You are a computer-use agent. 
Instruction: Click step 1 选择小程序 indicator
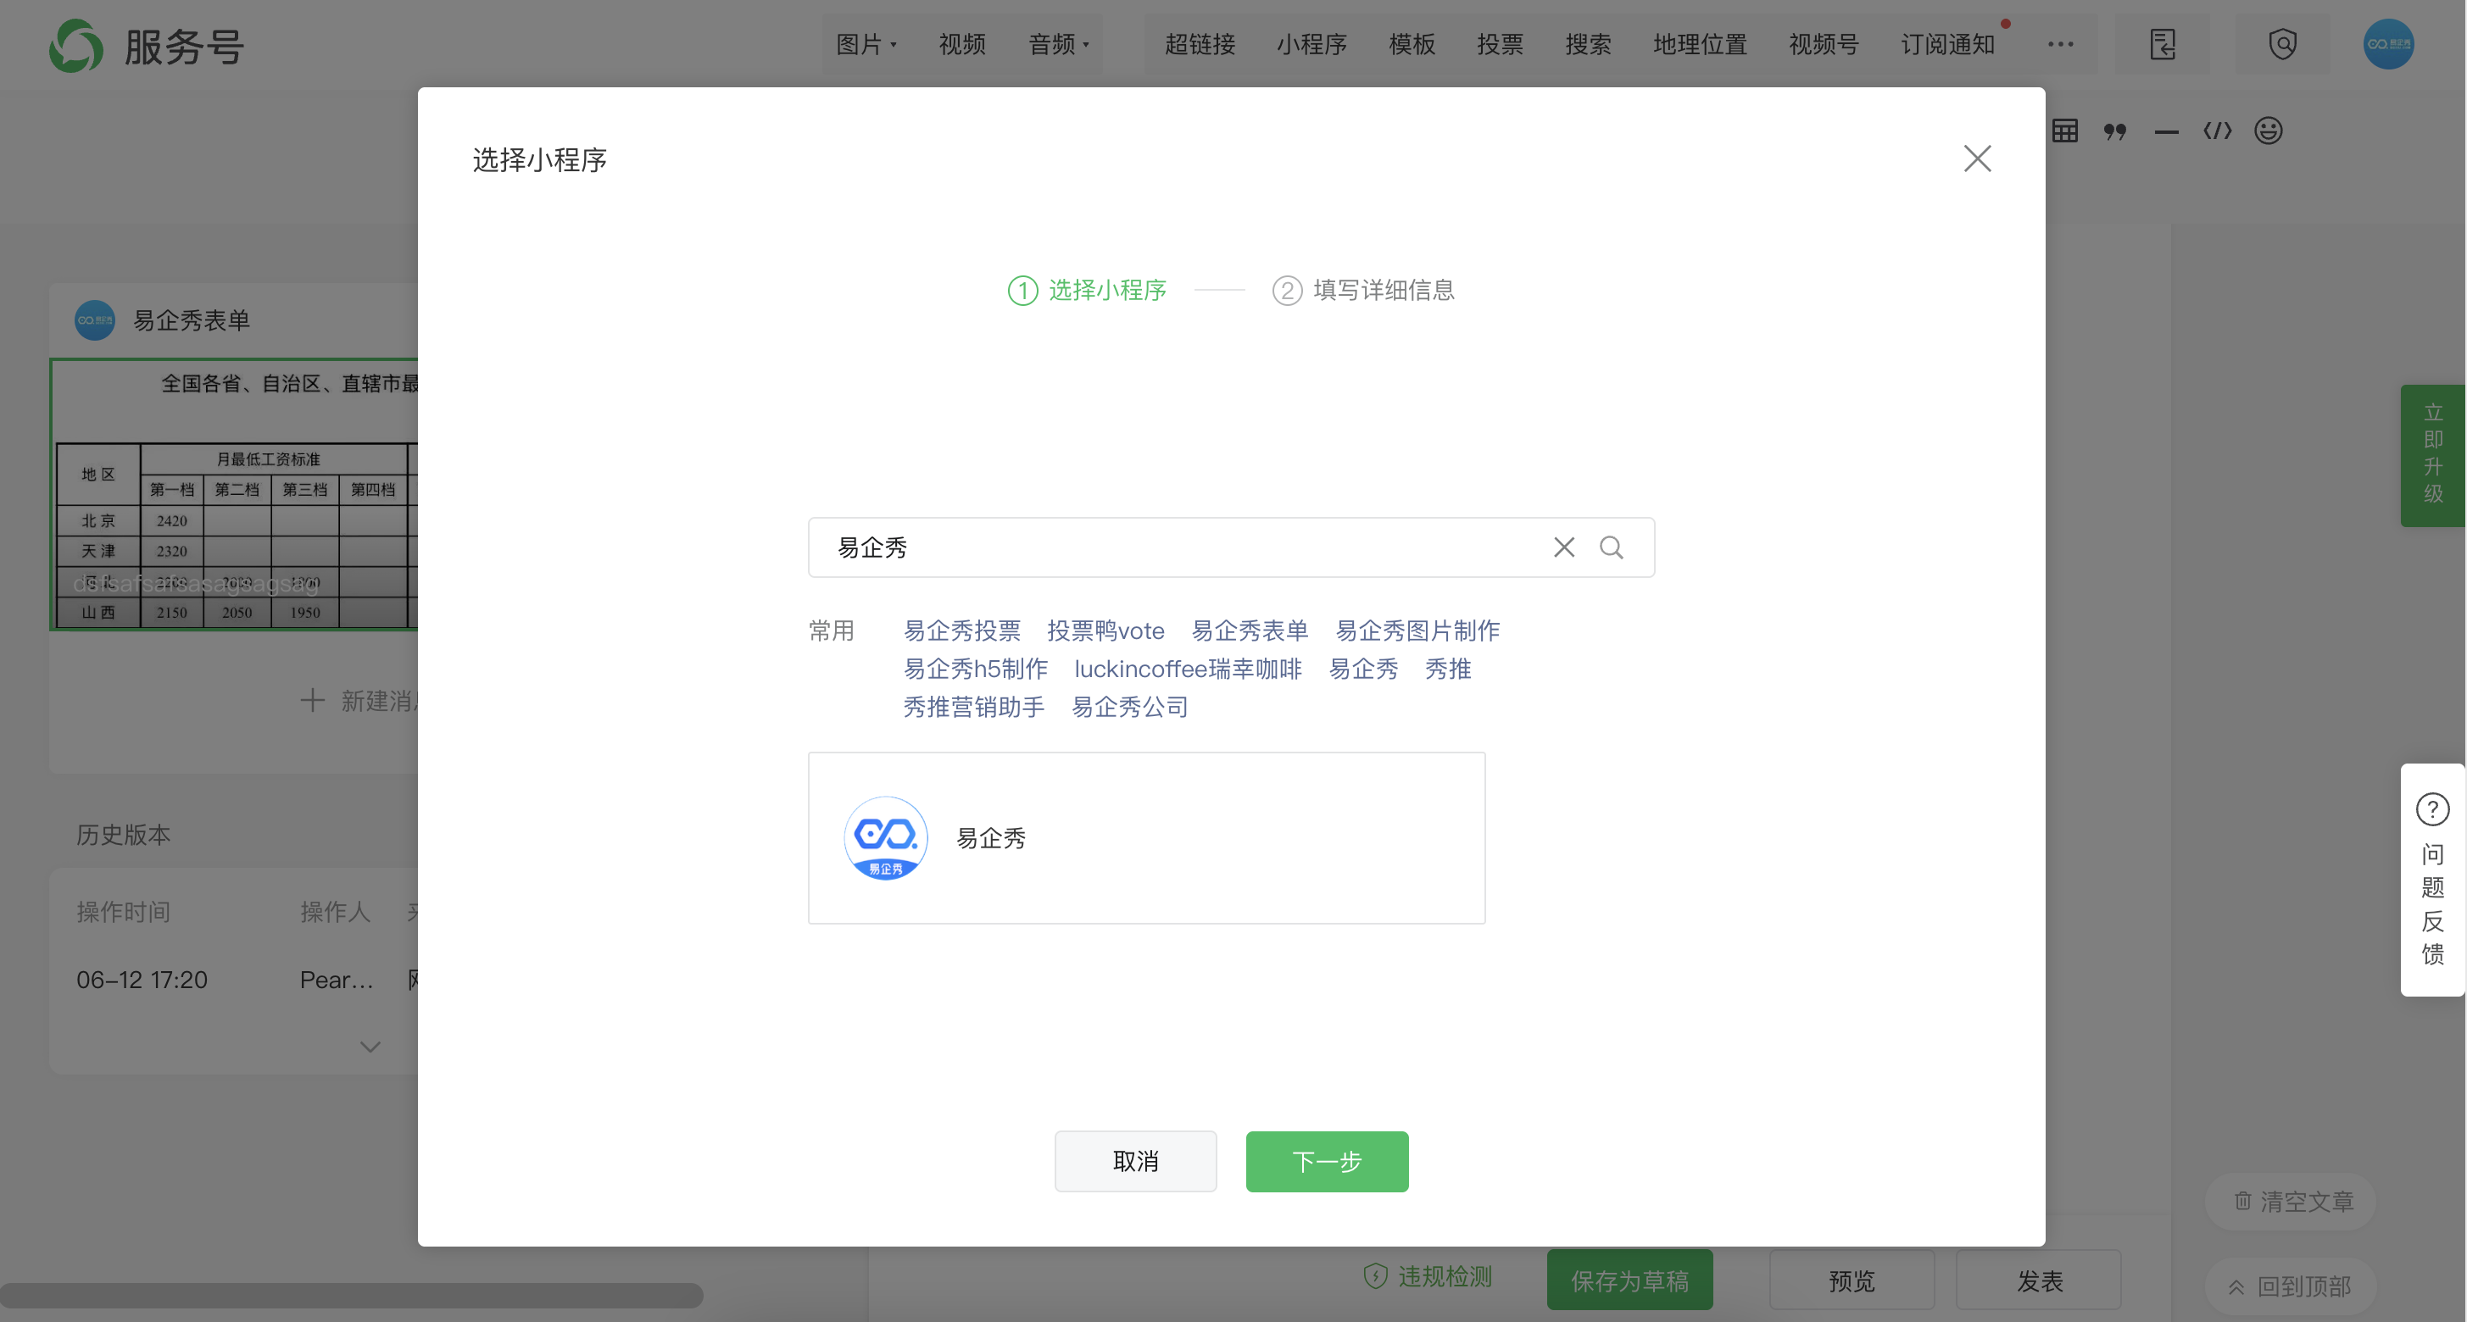click(x=1087, y=290)
